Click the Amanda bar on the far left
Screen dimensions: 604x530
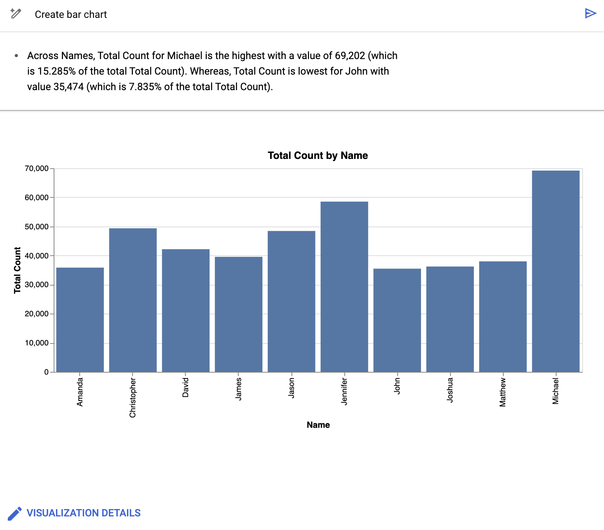80,319
